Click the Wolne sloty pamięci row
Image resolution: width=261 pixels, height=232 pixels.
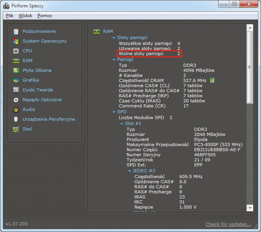tap(150, 54)
